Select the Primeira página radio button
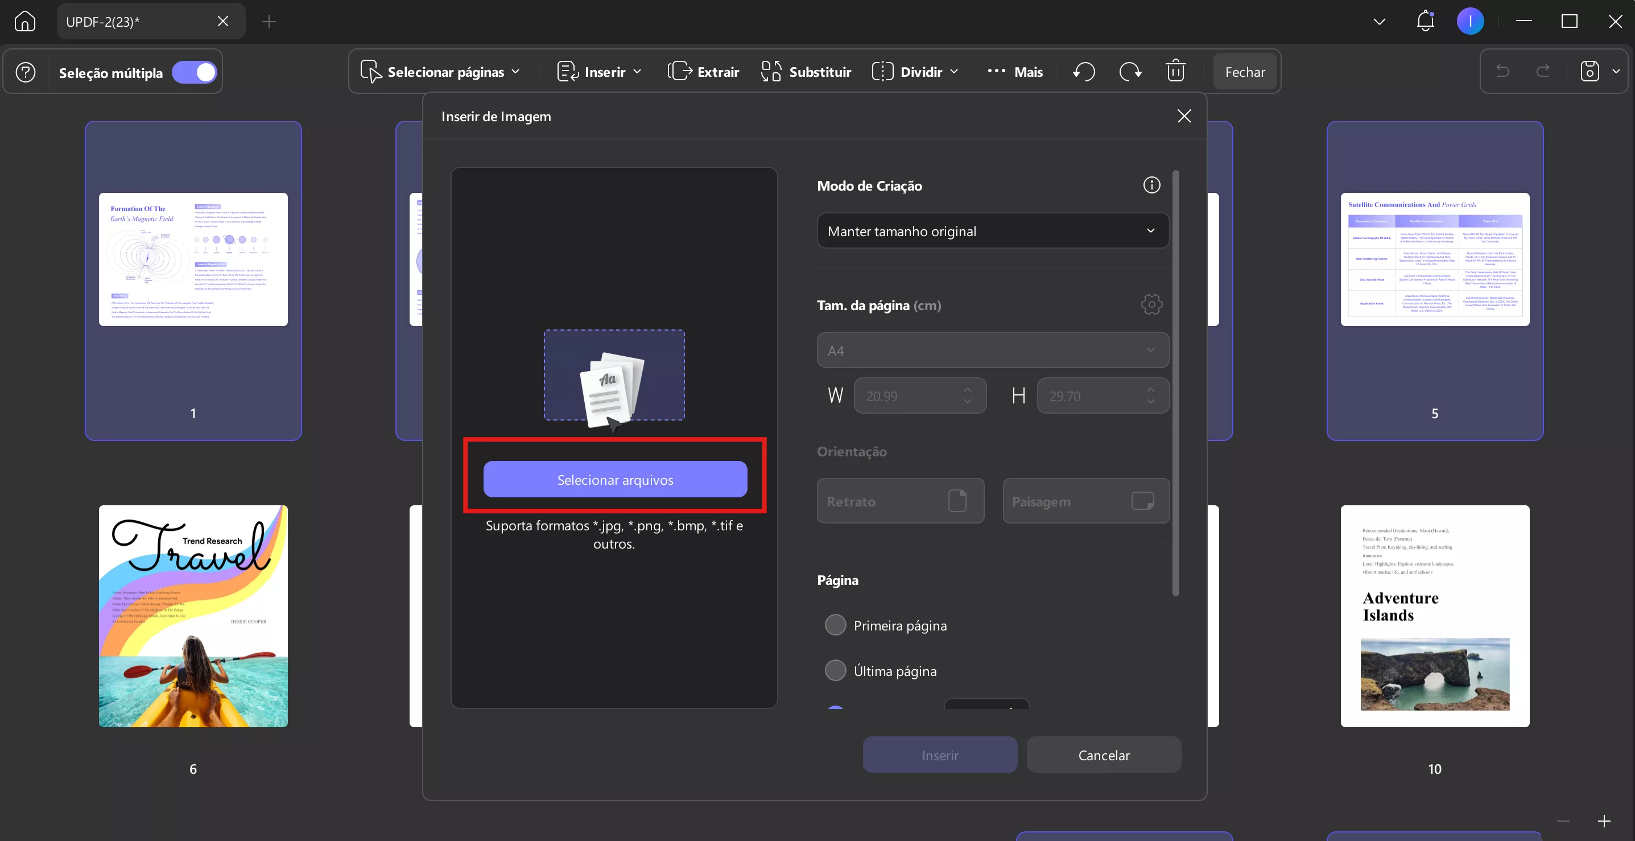 [x=835, y=625]
